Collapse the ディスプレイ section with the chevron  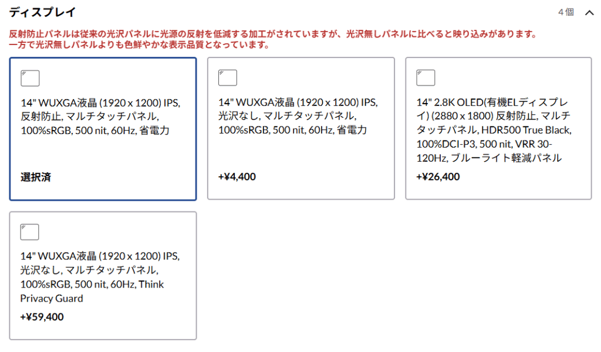click(x=589, y=12)
